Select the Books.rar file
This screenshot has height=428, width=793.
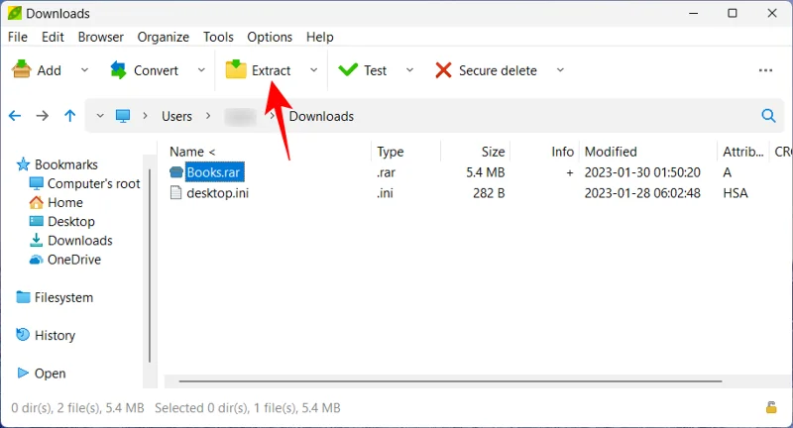click(214, 172)
